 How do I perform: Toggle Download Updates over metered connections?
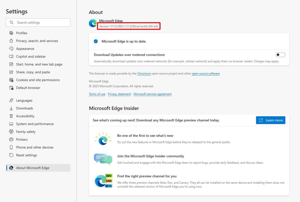[x=280, y=55]
